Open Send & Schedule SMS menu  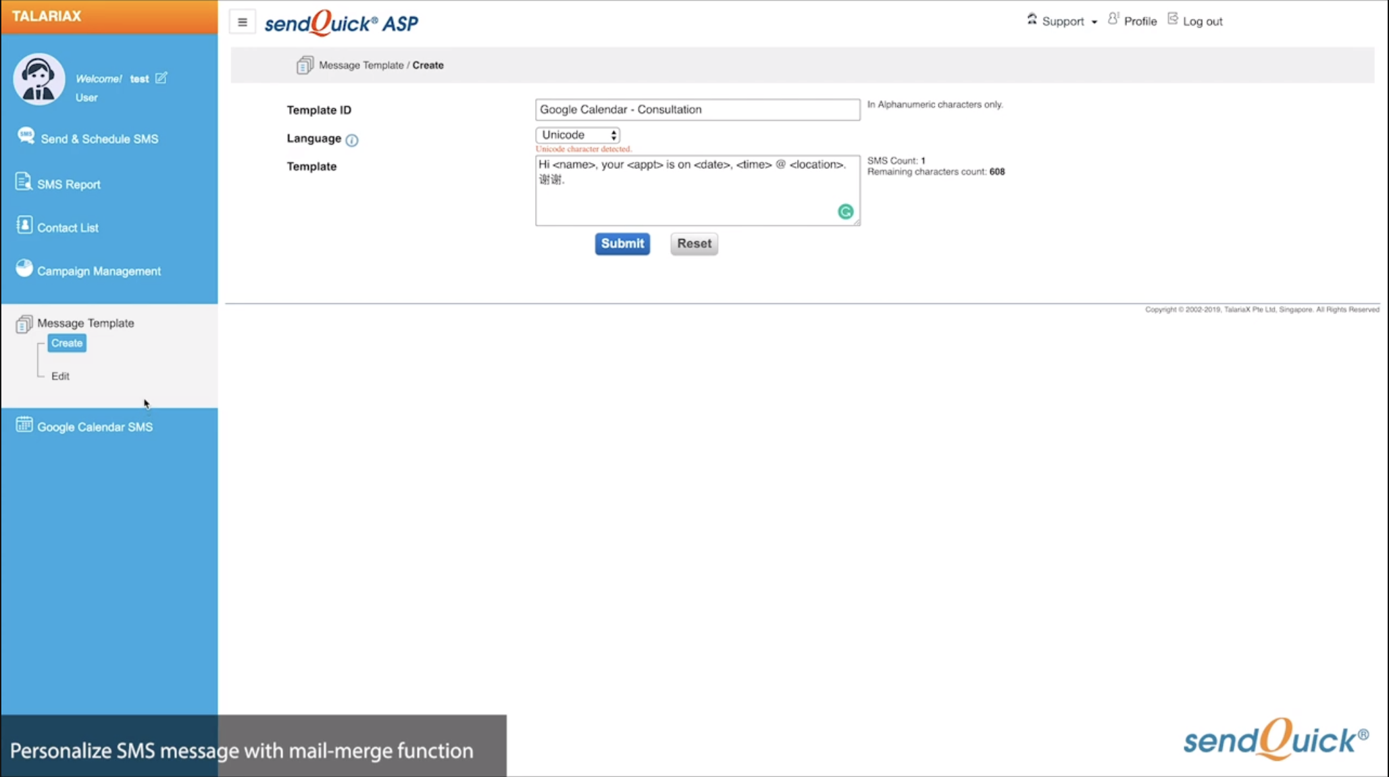coord(99,139)
